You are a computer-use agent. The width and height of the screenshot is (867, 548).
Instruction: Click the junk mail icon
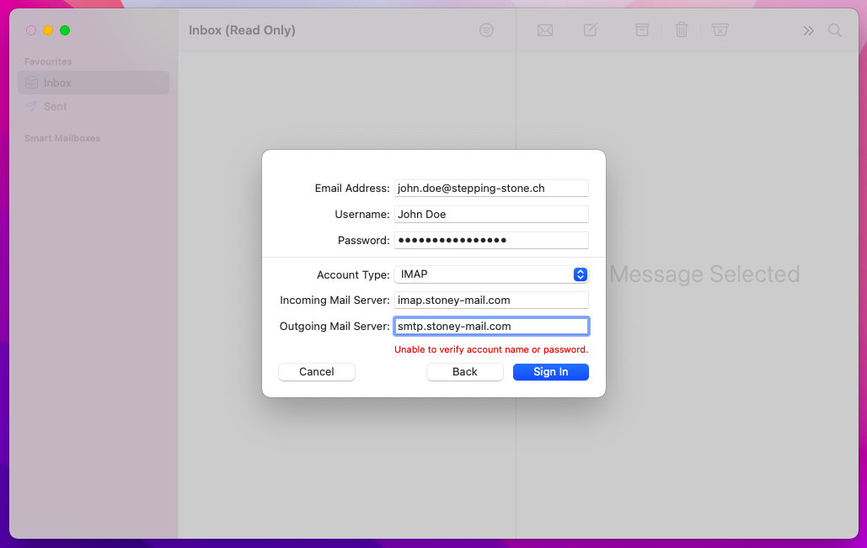720,30
